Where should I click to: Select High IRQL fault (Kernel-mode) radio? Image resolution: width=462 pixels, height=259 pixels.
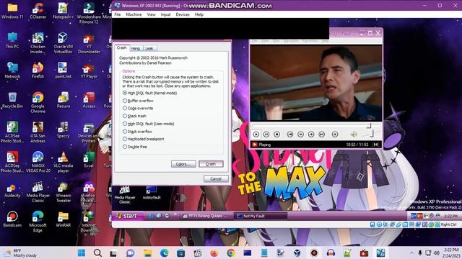[x=149, y=93]
